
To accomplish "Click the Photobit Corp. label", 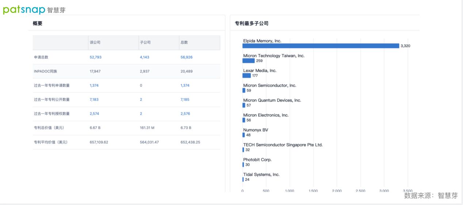I will point(257,160).
